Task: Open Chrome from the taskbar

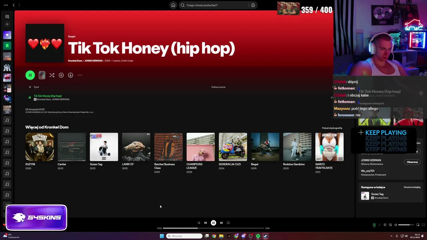Action: click(x=214, y=236)
